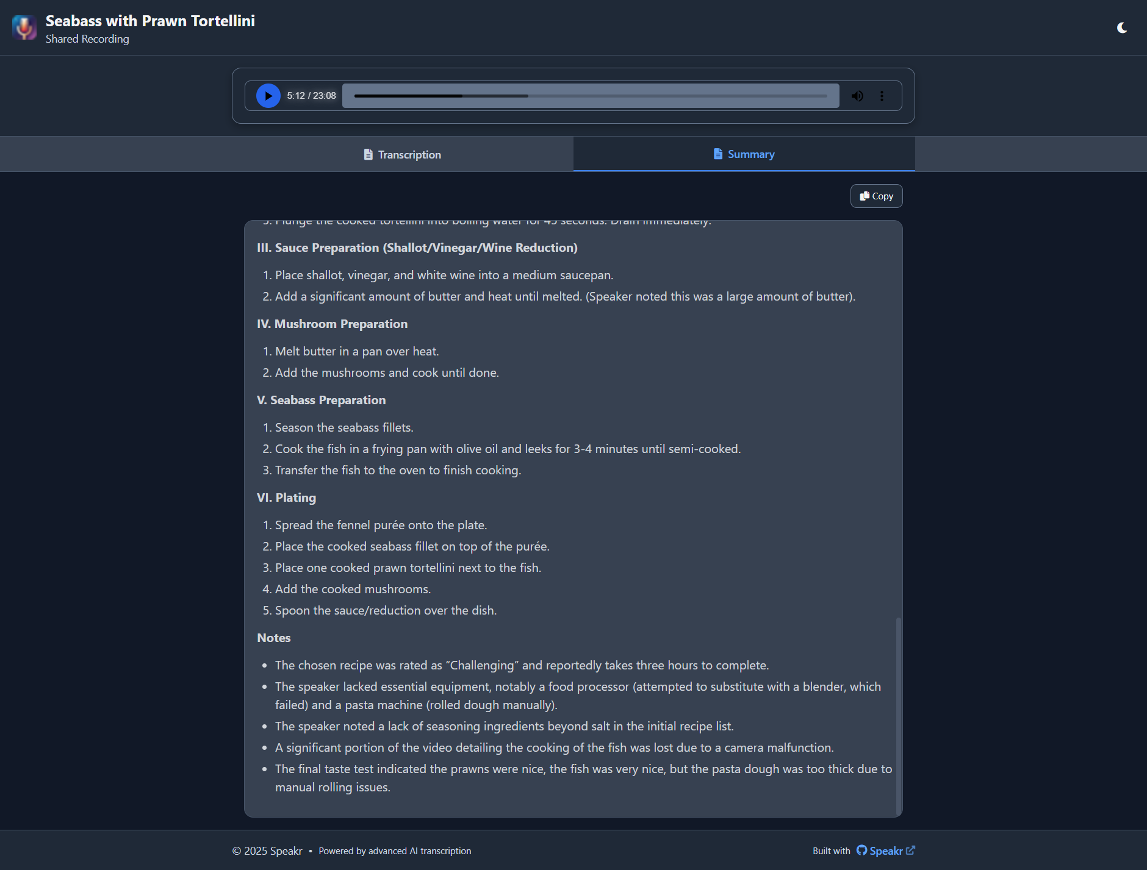Click the Notes heading in summary
The height and width of the screenshot is (870, 1147).
click(x=274, y=638)
